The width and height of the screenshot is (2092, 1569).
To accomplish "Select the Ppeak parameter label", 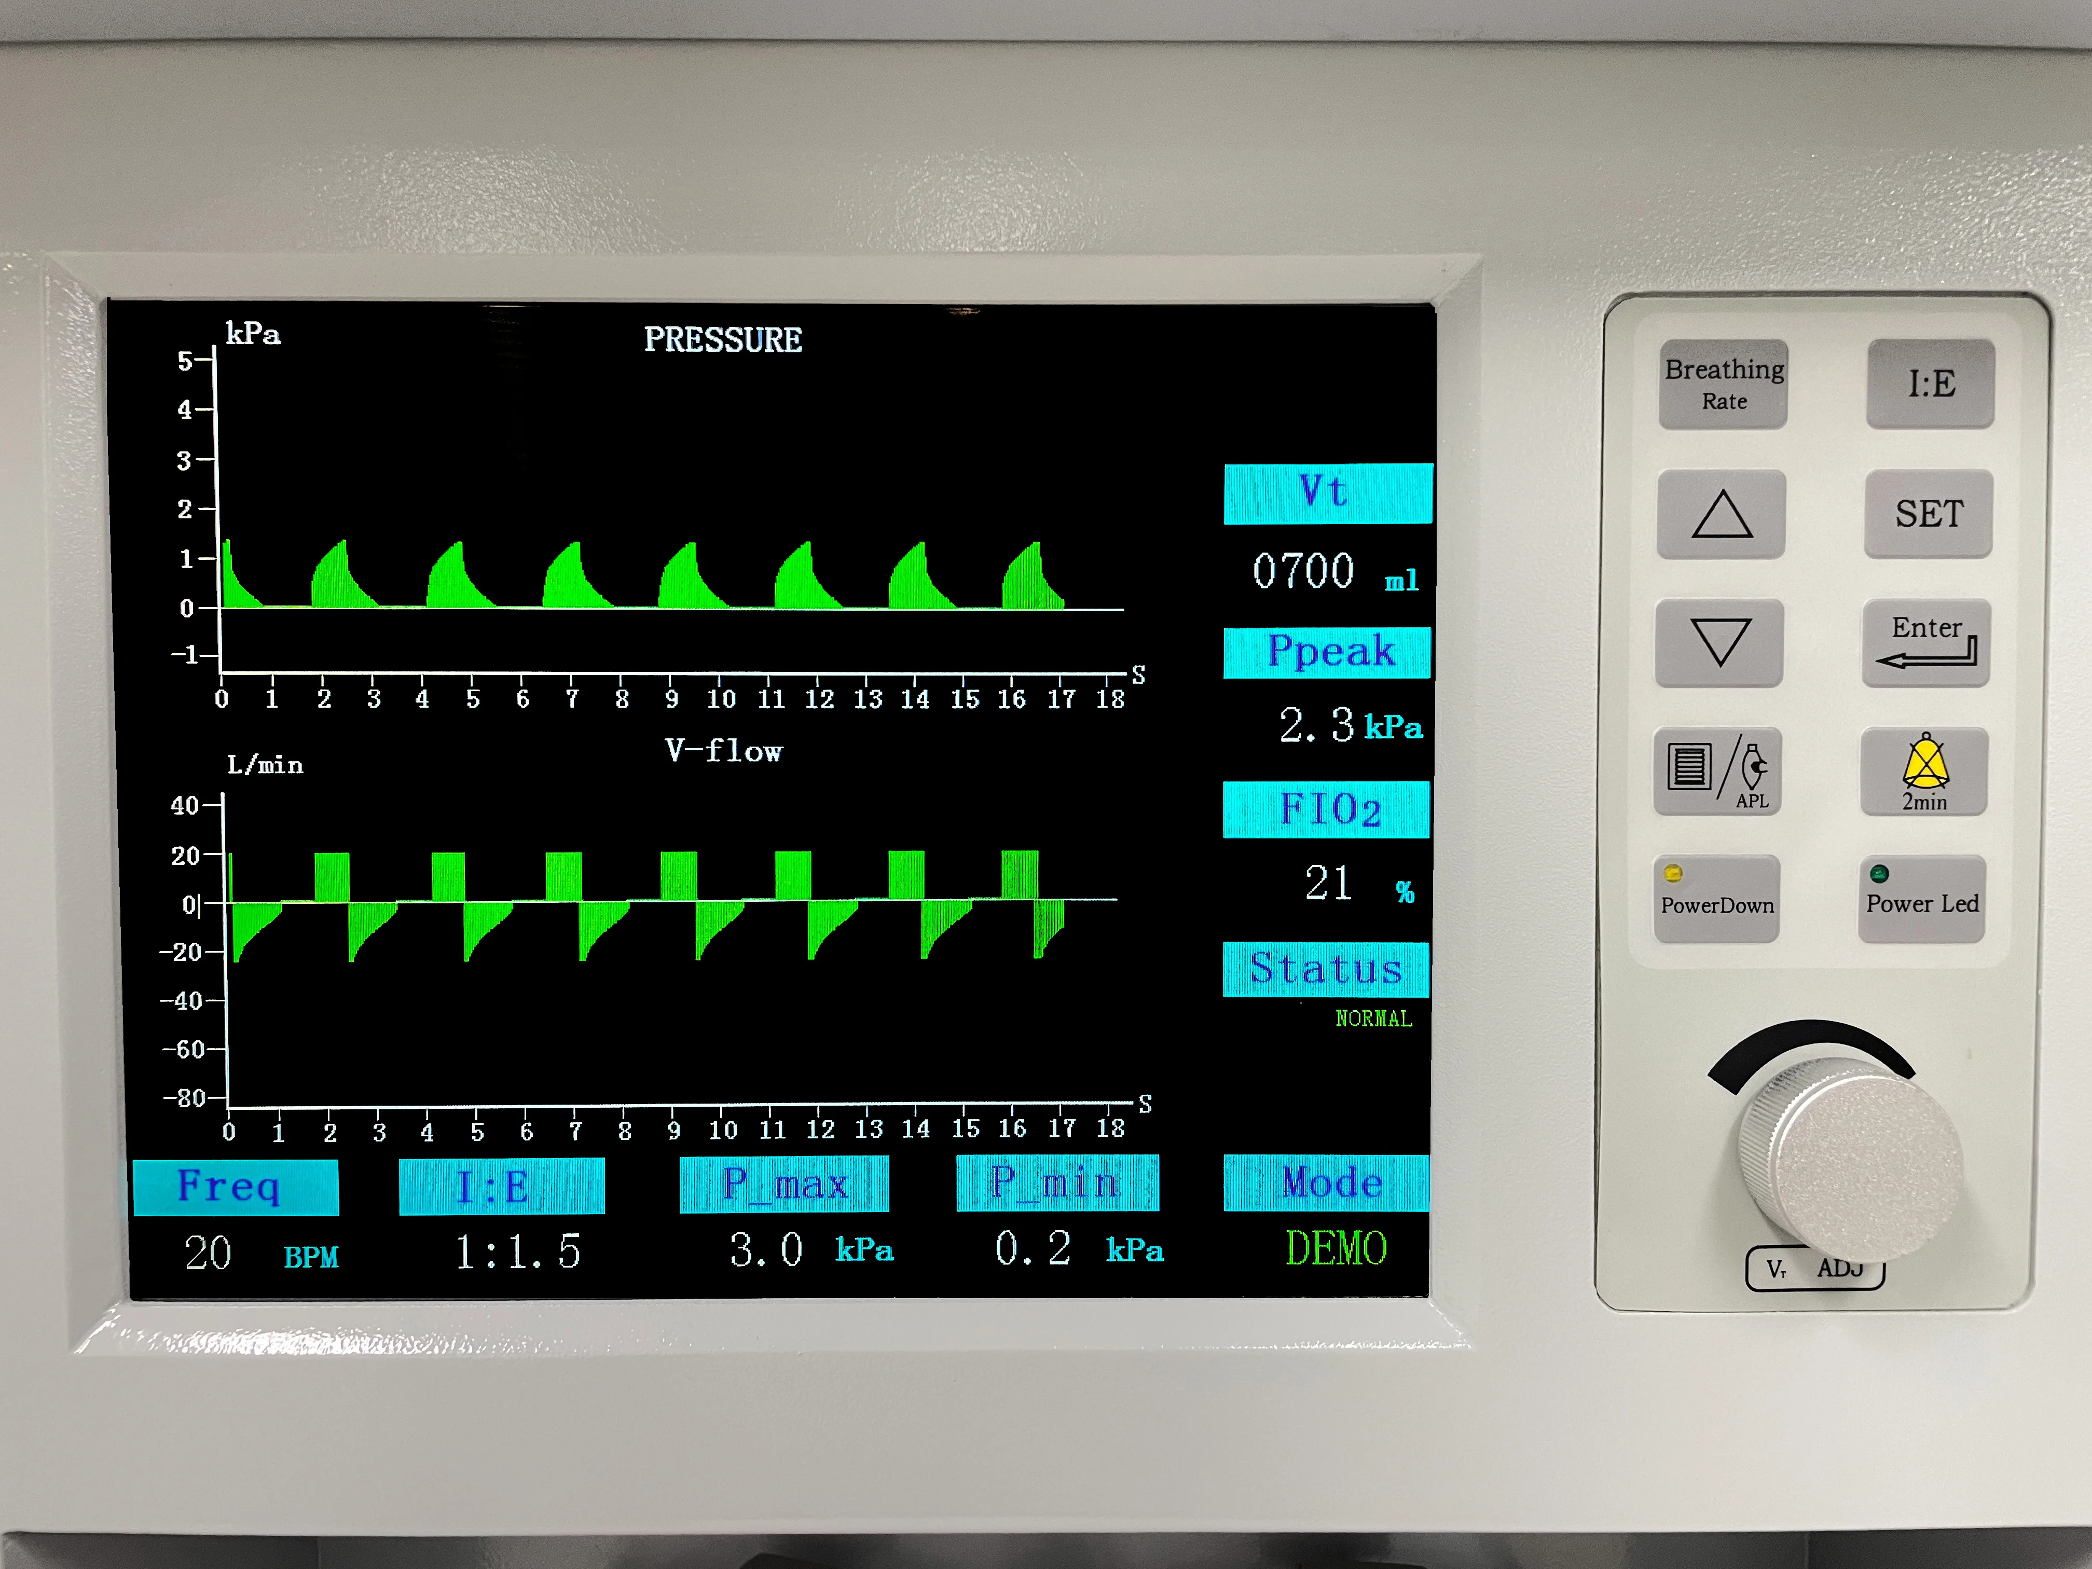I will 1327,652.
